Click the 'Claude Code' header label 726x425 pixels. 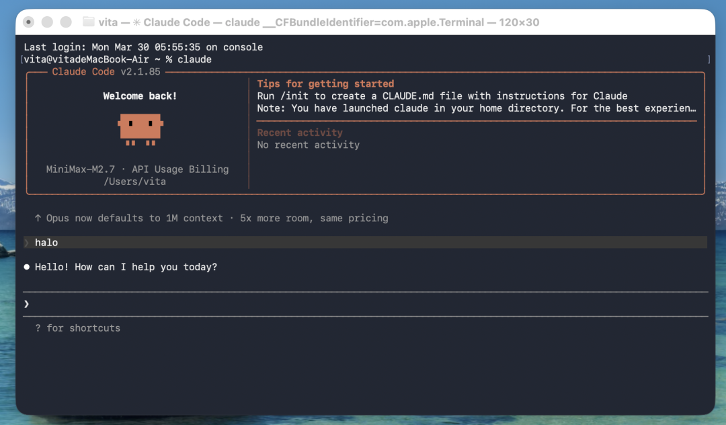pos(83,72)
